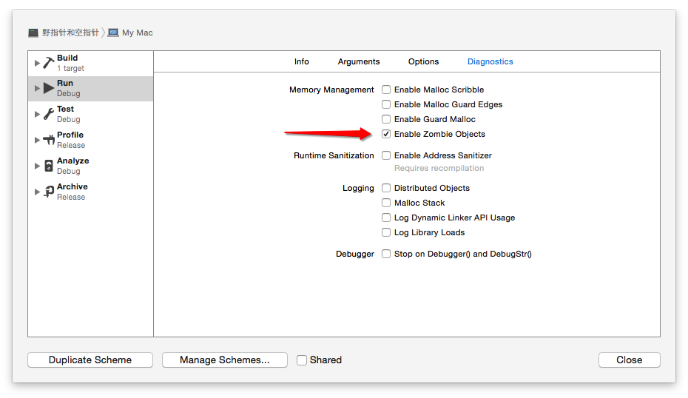Viewport: 688px width, 398px height.
Task: Click the Build hammer icon
Action: tap(49, 63)
